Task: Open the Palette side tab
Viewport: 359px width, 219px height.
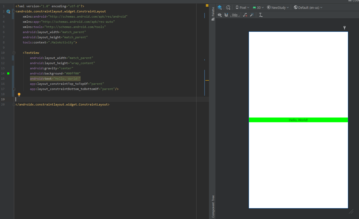Action: click(x=213, y=14)
